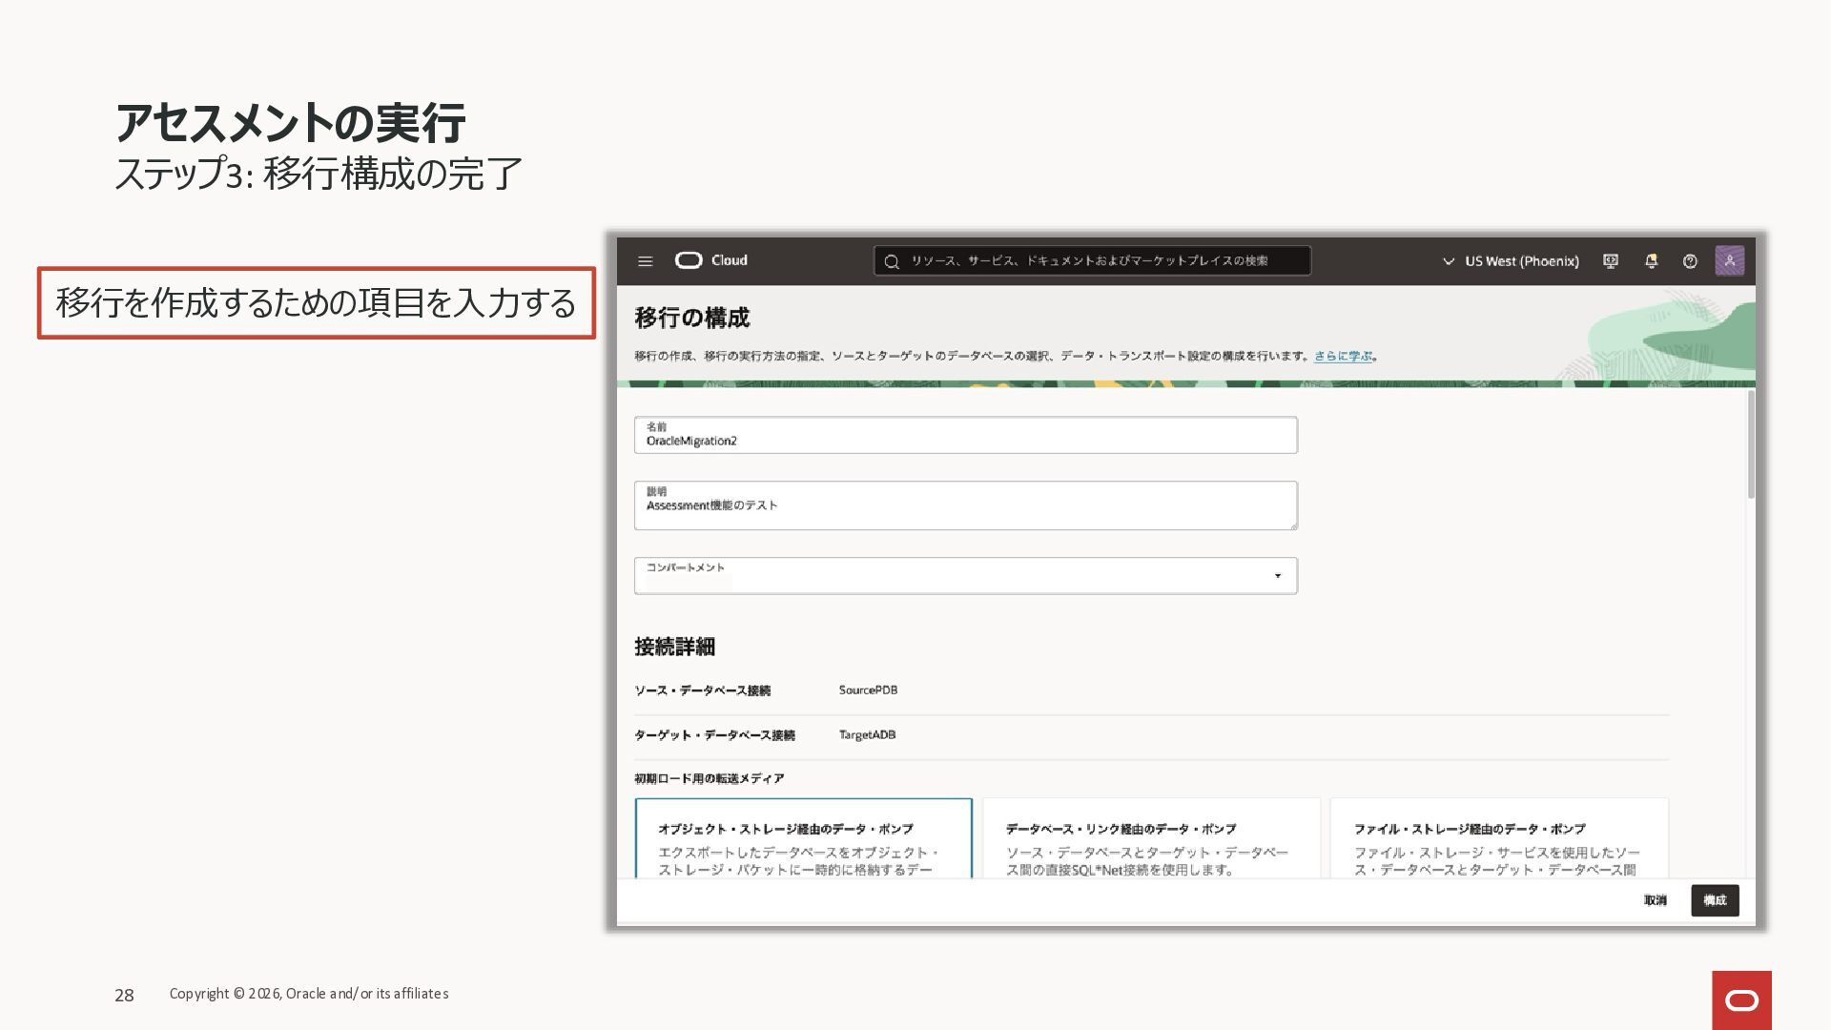
Task: Click the search magnifier icon
Action: tap(892, 261)
